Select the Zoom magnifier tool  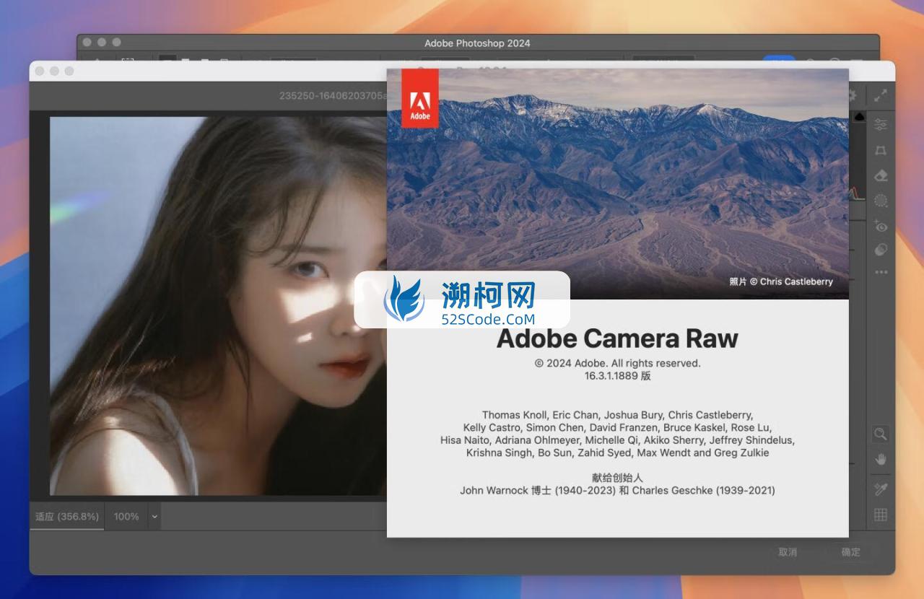tap(881, 434)
